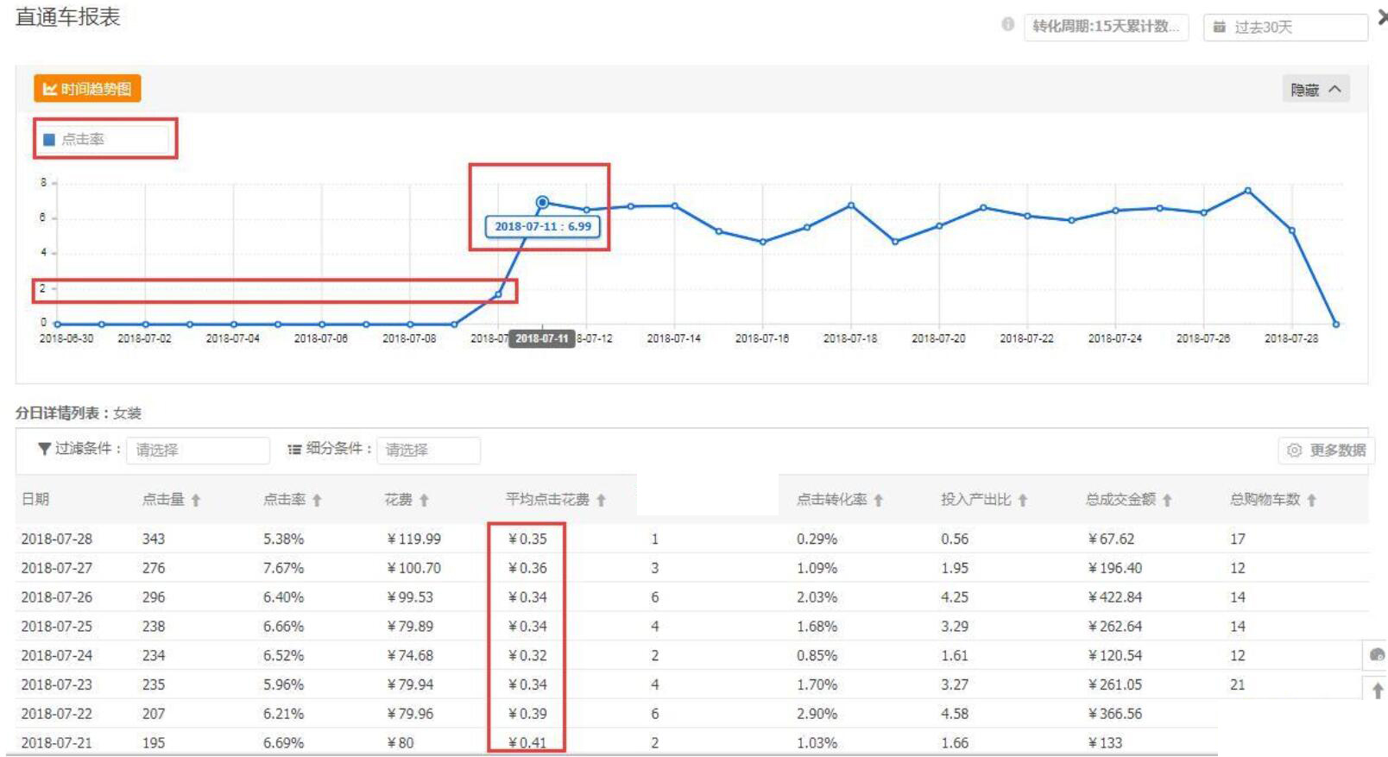Open the customer service headset icon
The height and width of the screenshot is (757, 1388).
[1377, 655]
